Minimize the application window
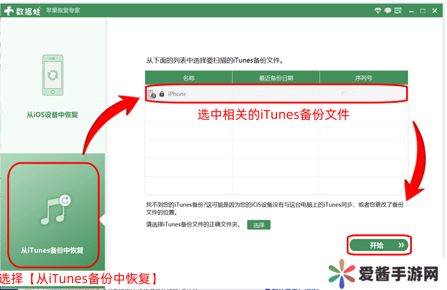The image size is (447, 290). click(x=413, y=10)
